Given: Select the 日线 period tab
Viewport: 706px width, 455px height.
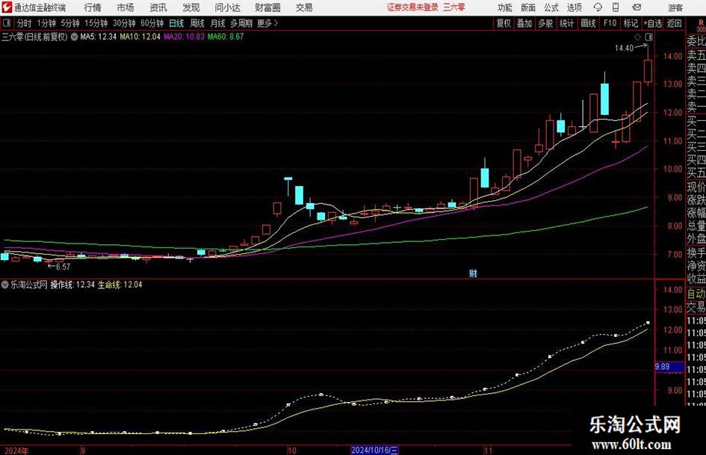Looking at the screenshot, I should click(176, 23).
